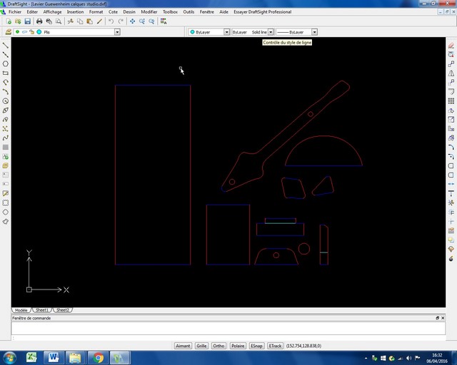Click the Cut scissors icon
457x365 pixels.
(x=69, y=21)
